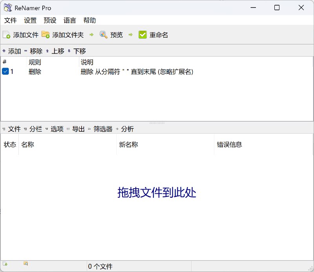Open the 文件 dropdown in files toolbar
The width and height of the screenshot is (314, 272).
pyautogui.click(x=14, y=129)
